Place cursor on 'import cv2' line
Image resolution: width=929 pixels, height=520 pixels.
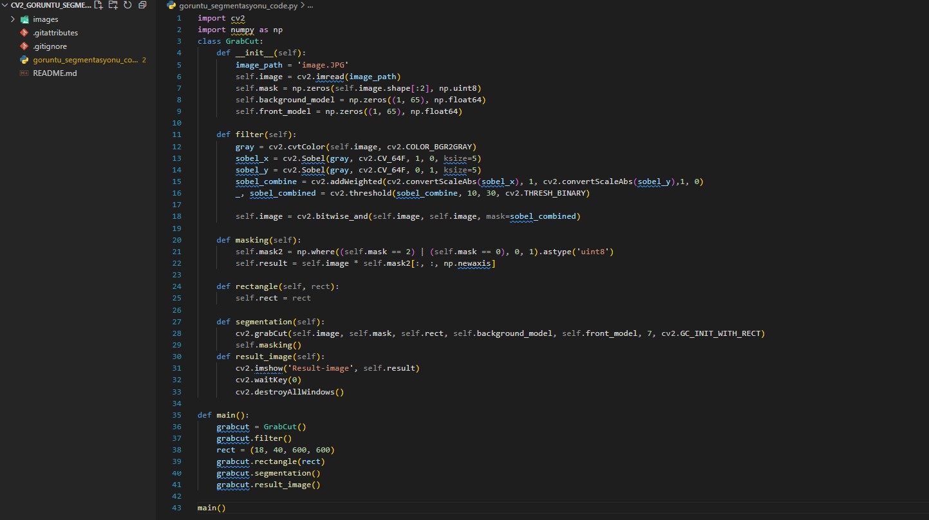click(221, 18)
